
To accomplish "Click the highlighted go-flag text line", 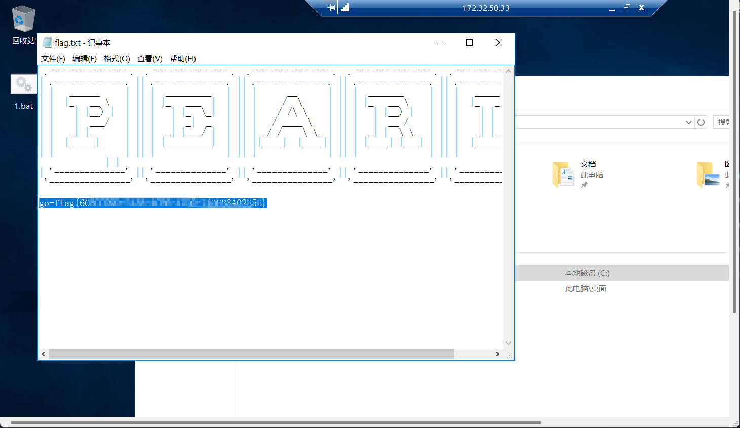I will click(x=153, y=203).
